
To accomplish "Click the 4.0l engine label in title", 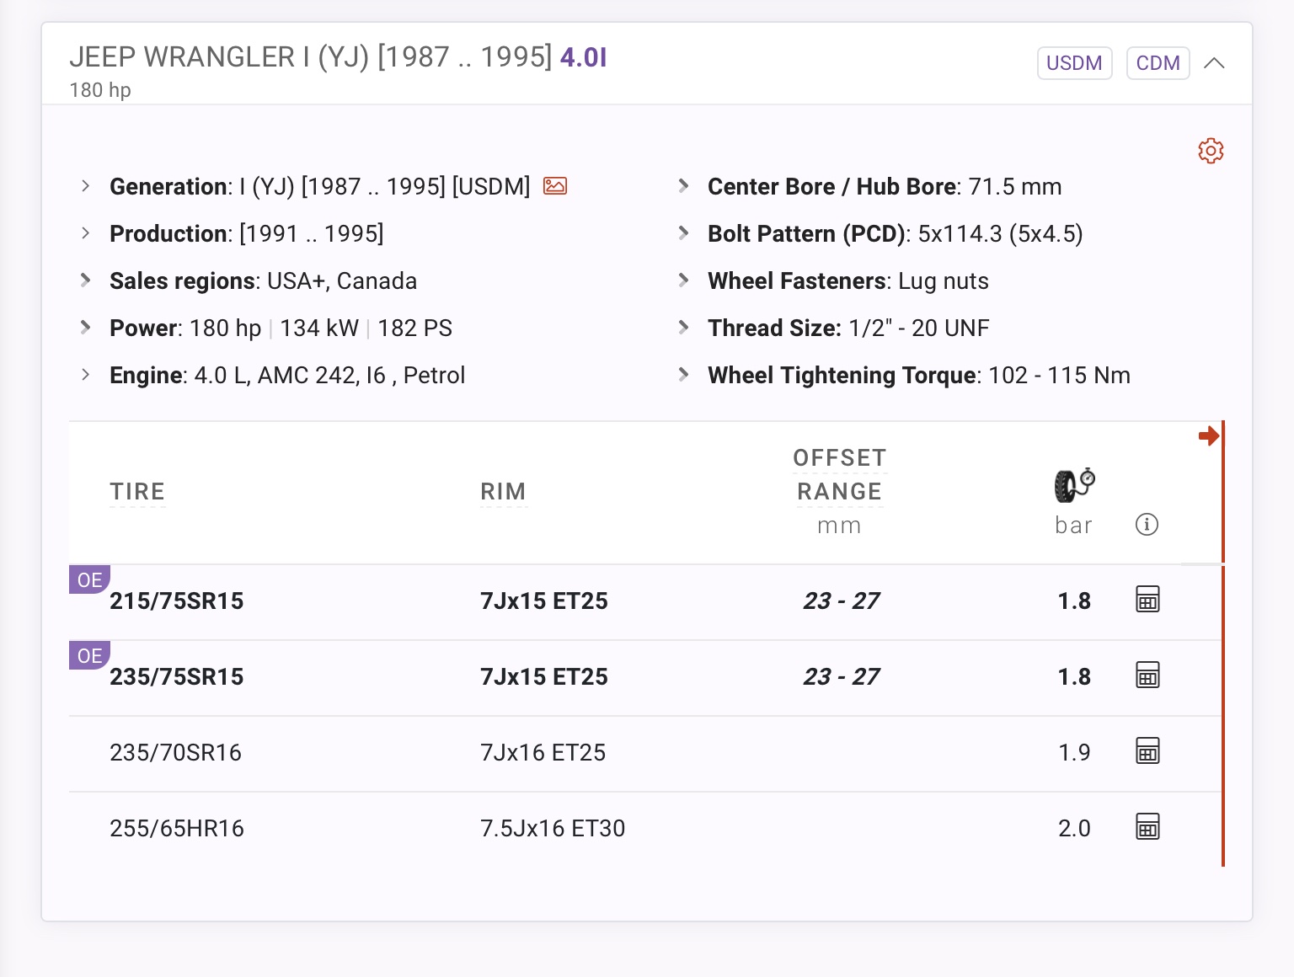I will (584, 57).
